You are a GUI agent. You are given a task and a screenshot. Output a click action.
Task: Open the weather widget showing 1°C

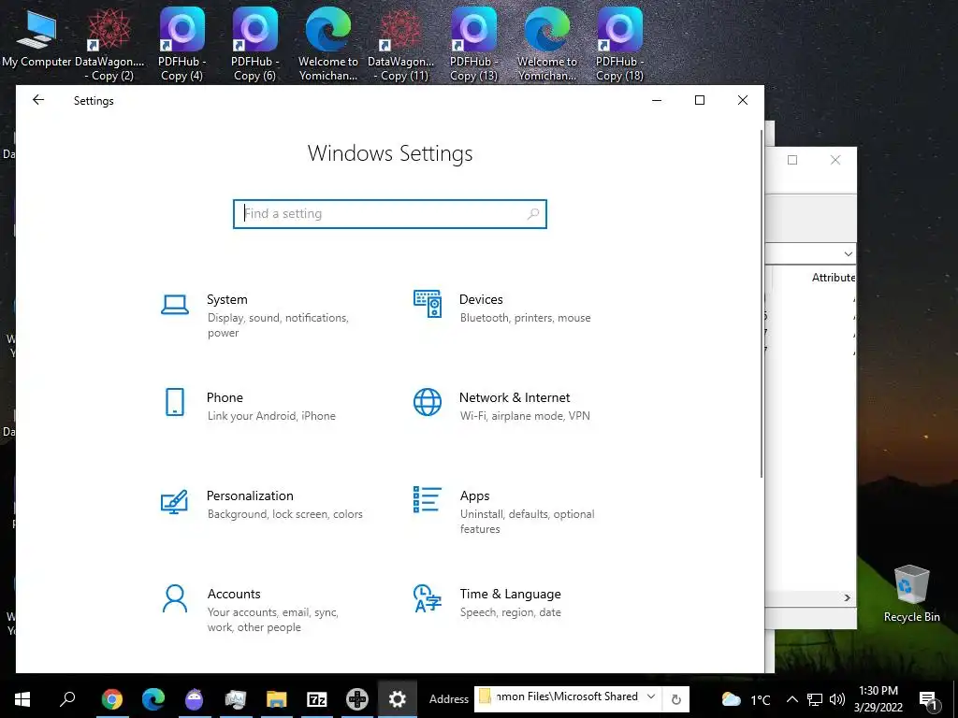(746, 699)
